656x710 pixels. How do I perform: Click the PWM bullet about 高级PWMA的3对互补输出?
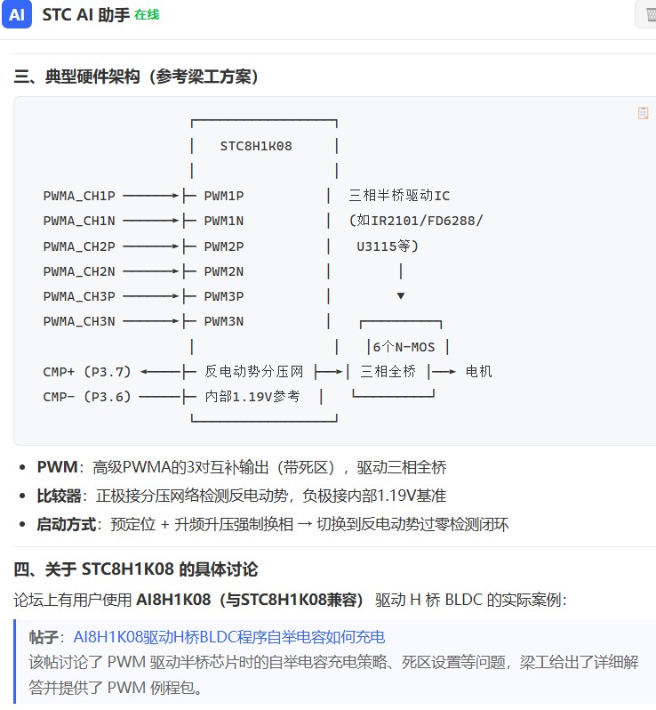(242, 467)
